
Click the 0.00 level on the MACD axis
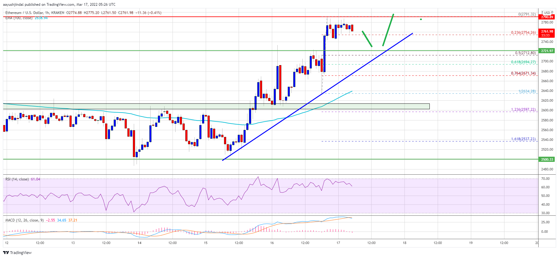point(544,232)
